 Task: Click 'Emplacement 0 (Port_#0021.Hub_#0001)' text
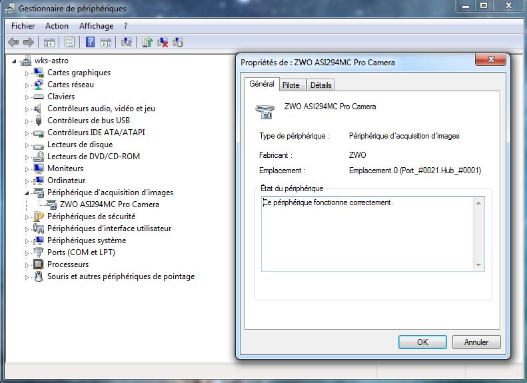(x=415, y=171)
